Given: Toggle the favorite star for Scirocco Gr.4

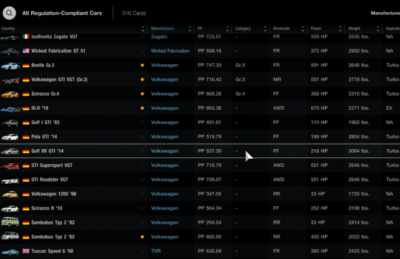Looking at the screenshot, I should click(x=142, y=94).
